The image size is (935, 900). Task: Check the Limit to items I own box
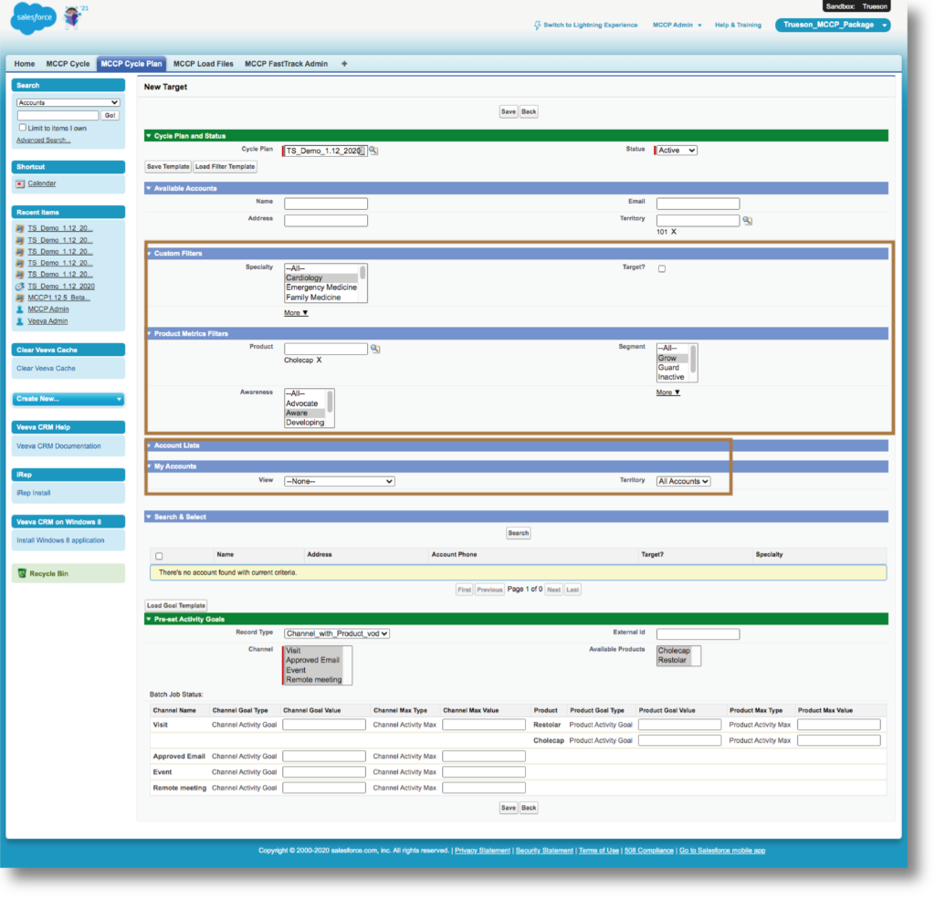point(23,128)
